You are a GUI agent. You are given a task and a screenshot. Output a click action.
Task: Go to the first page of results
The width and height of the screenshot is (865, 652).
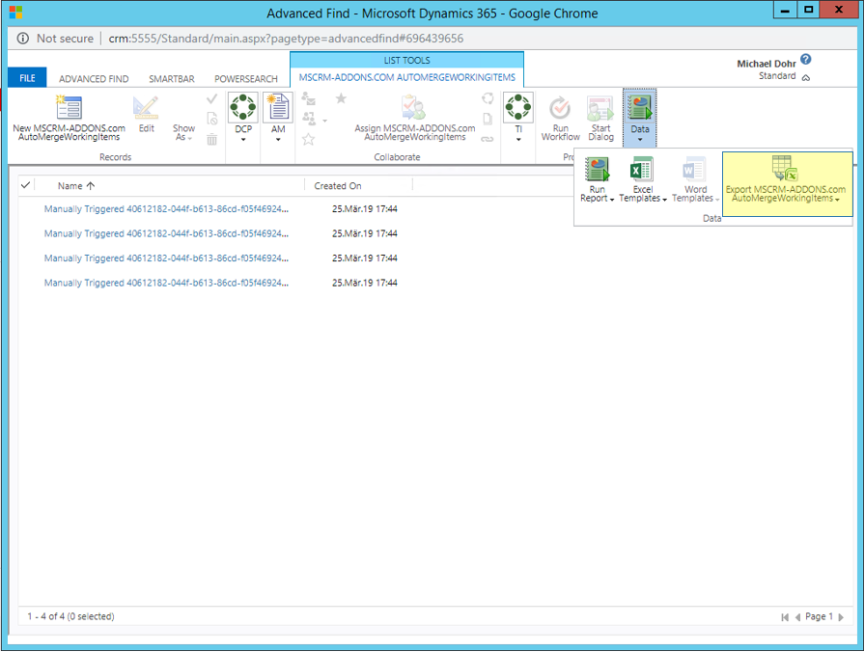[x=785, y=617]
